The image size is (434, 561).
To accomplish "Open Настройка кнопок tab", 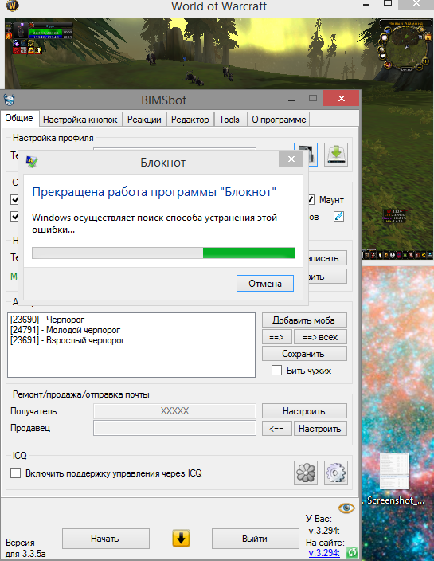I will click(80, 120).
